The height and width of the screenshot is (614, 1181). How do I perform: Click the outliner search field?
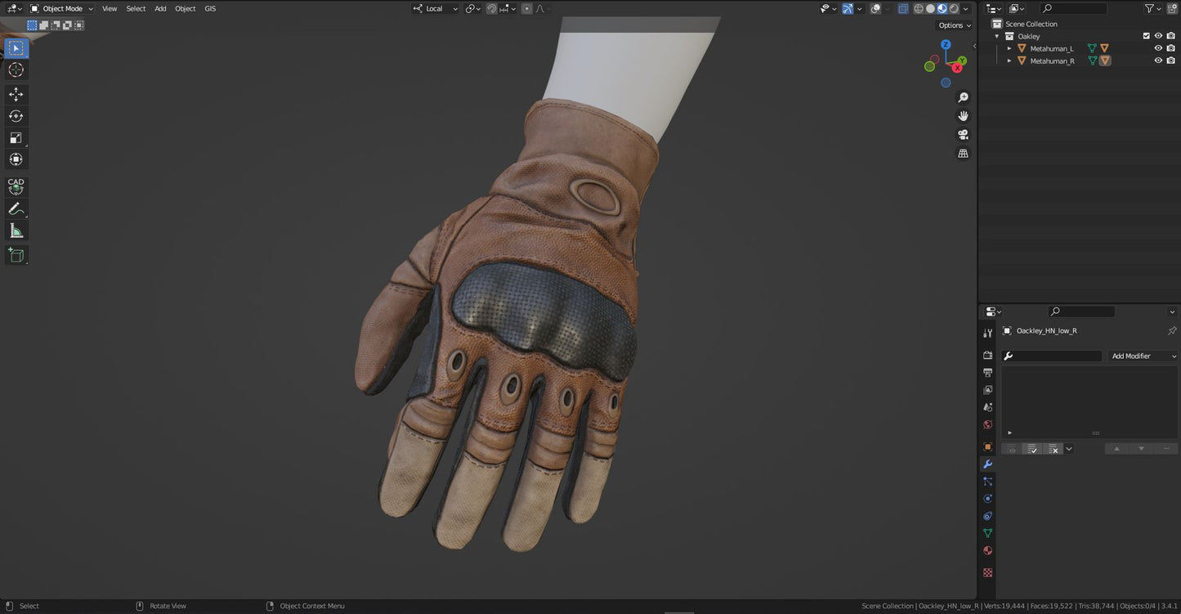[1075, 8]
